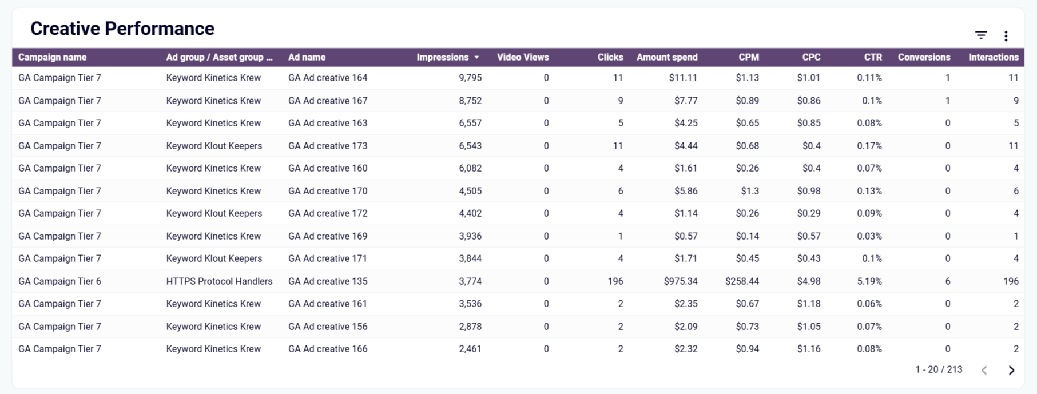Click impressions value 6,543
This screenshot has width=1037, height=394.
(x=470, y=146)
